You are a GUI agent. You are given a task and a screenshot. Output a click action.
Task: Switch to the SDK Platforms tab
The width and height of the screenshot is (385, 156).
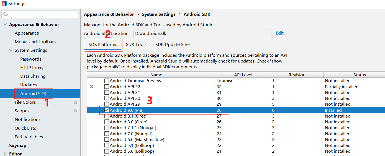pos(103,45)
